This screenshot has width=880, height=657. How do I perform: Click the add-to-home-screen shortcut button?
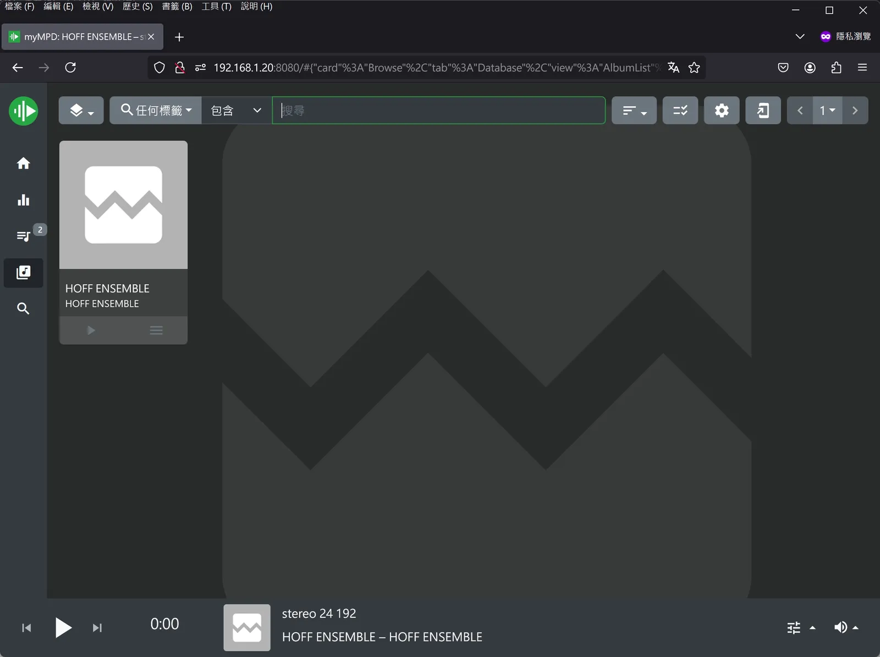pos(763,111)
